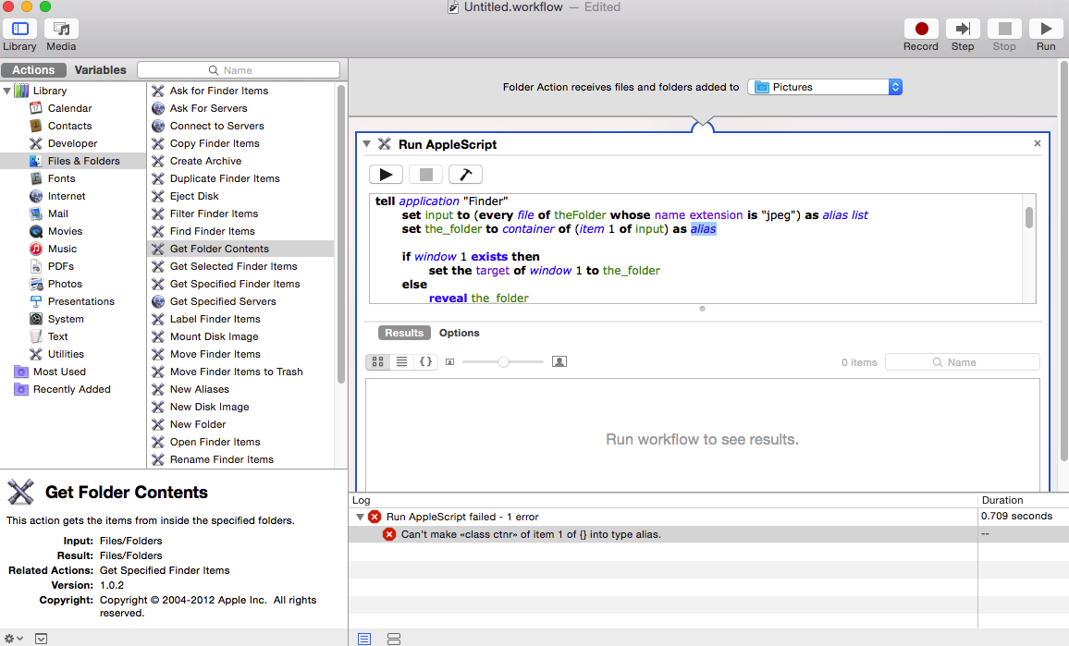Open the Recently Added smart group
1069x646 pixels.
tap(71, 390)
